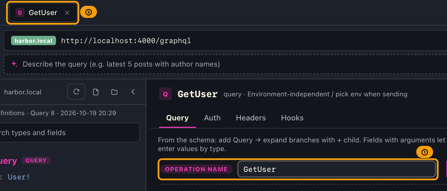Collapse the sidebar with the chevron

tap(133, 92)
